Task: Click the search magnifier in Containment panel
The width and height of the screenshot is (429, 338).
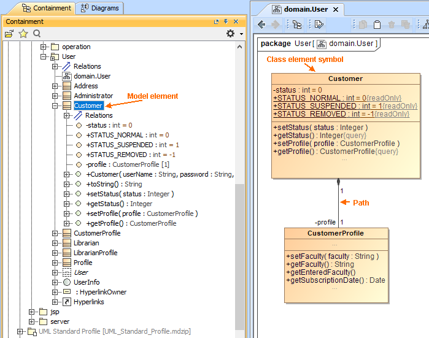Action: click(37, 34)
